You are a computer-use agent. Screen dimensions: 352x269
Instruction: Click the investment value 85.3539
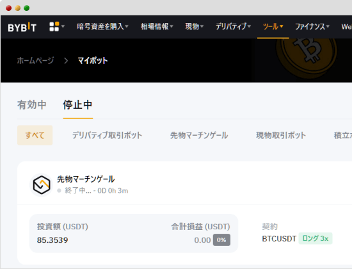tap(52, 240)
